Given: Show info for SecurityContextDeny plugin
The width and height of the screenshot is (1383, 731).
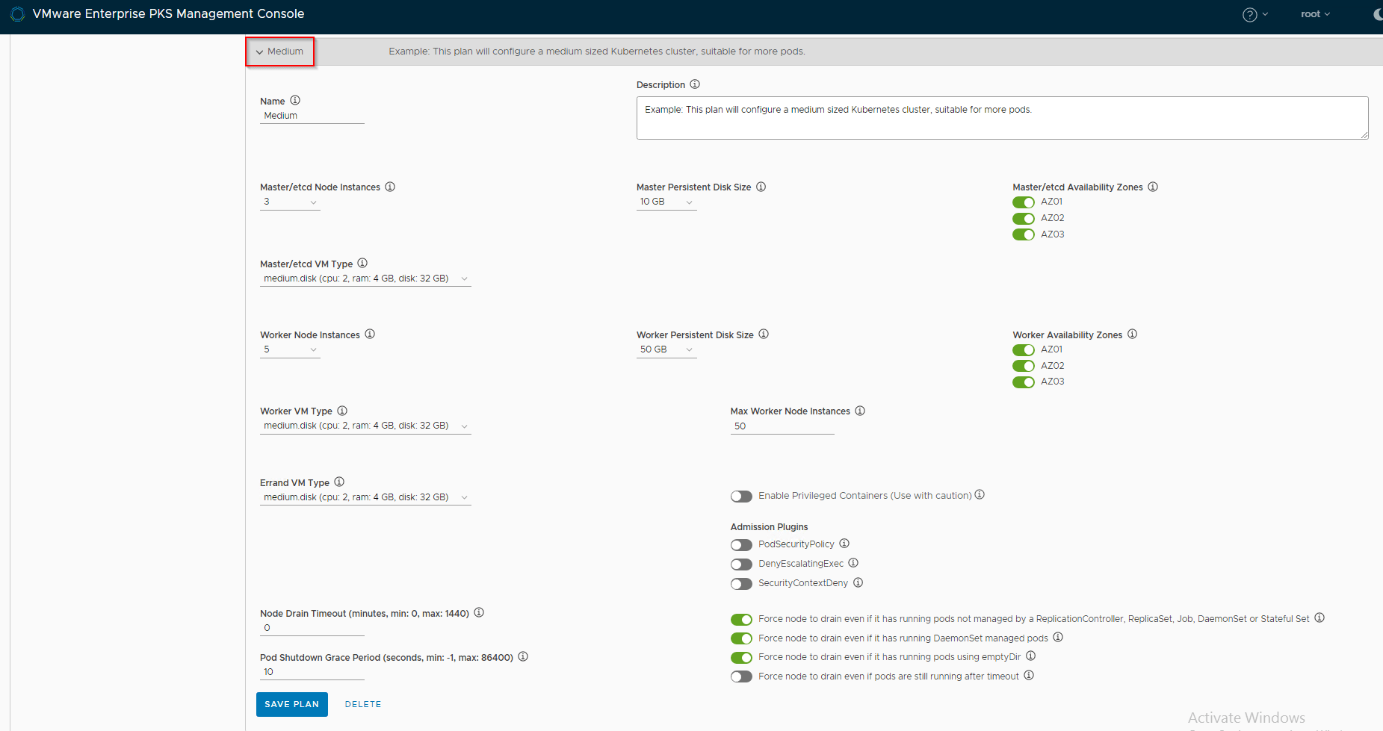Looking at the screenshot, I should click(858, 582).
